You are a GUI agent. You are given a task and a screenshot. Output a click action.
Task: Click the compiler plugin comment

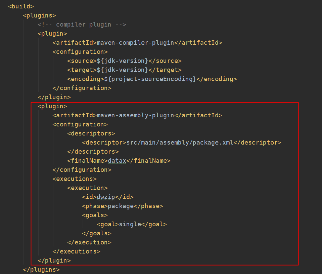(82, 25)
